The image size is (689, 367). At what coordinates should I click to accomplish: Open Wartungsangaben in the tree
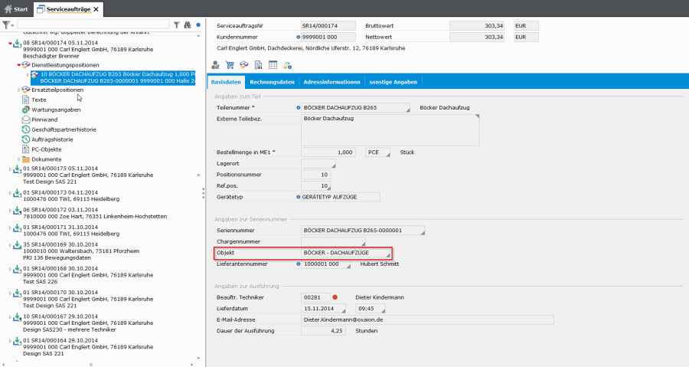[x=55, y=110]
